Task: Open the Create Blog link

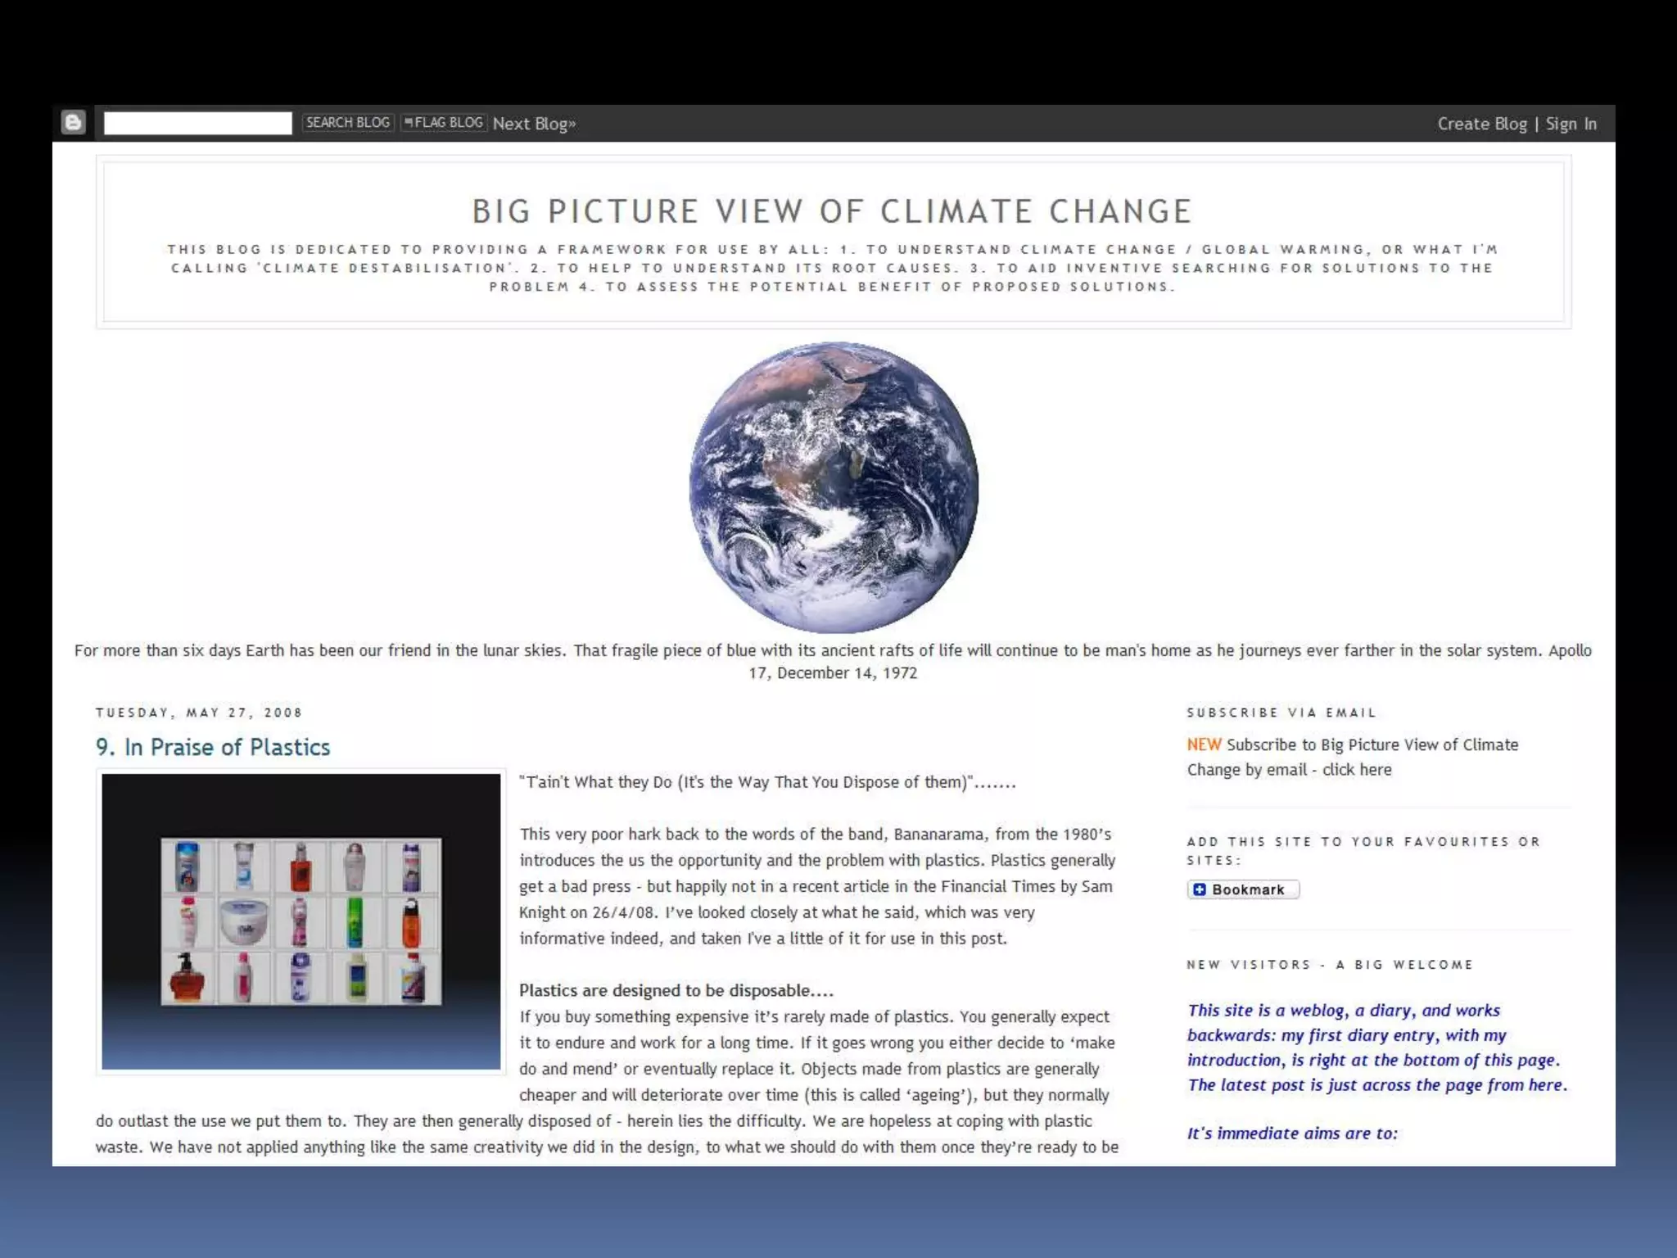Action: pos(1481,124)
